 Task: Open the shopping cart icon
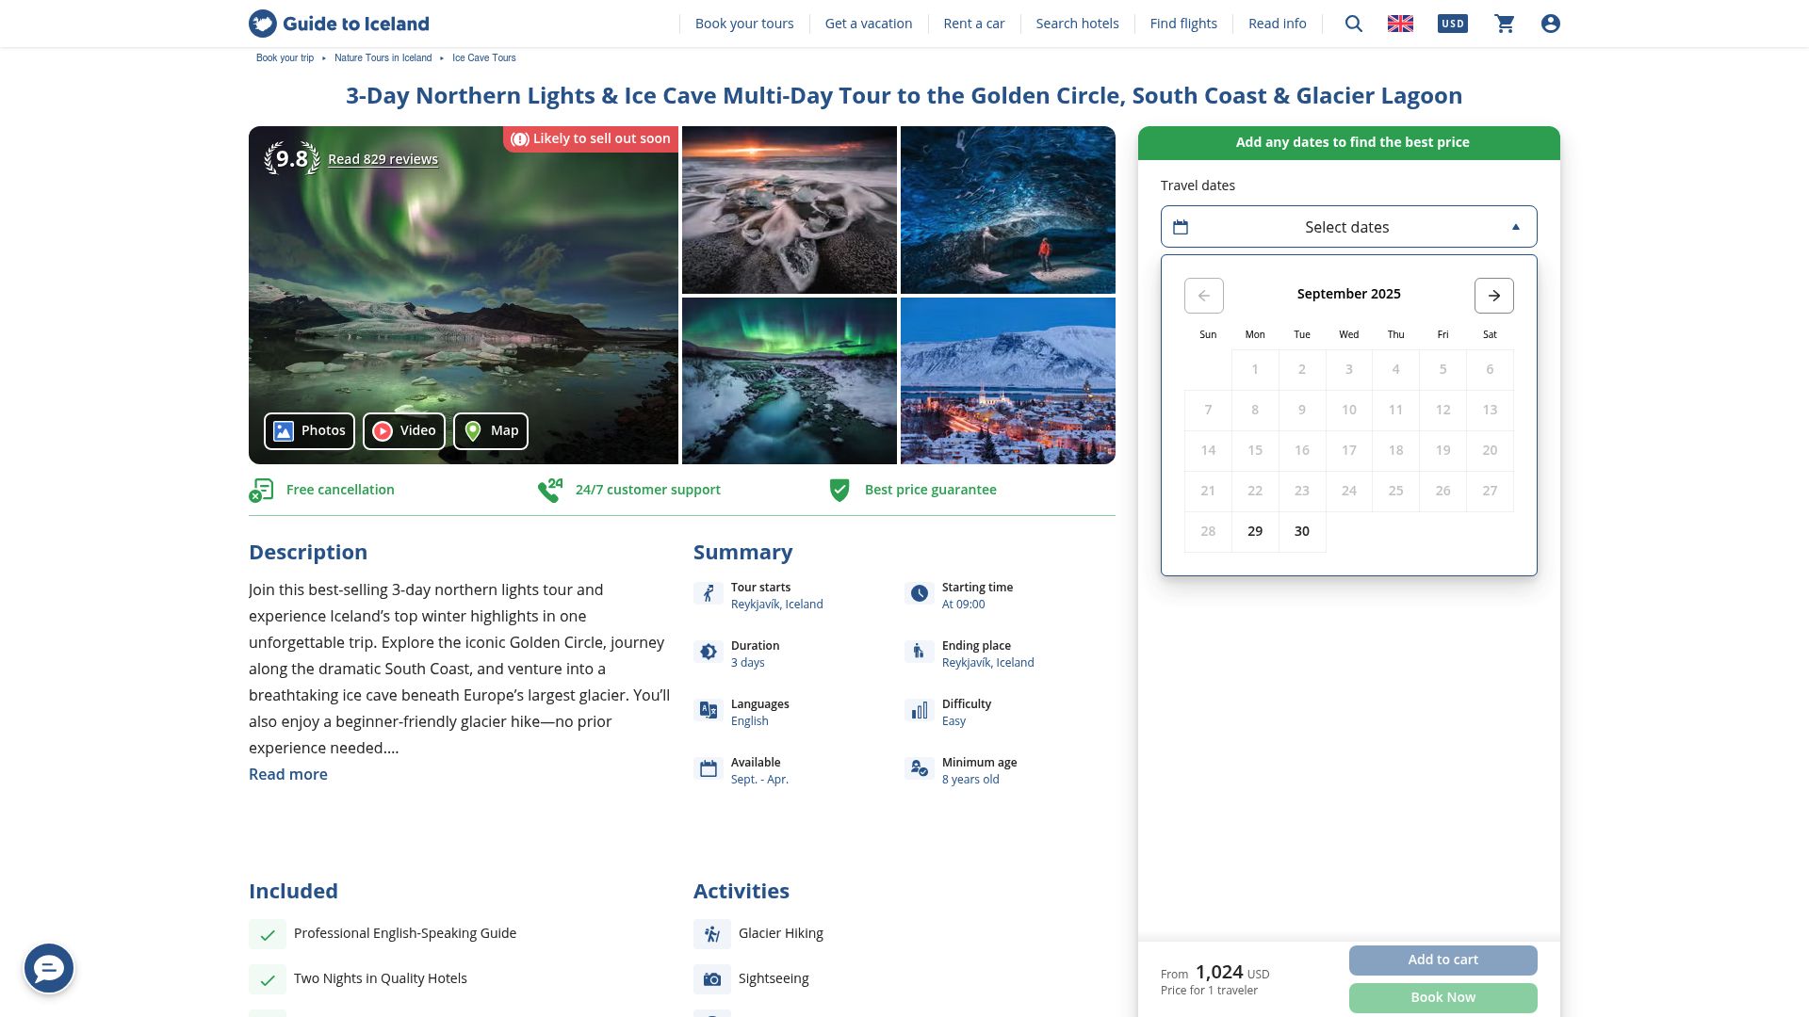pyautogui.click(x=1505, y=24)
